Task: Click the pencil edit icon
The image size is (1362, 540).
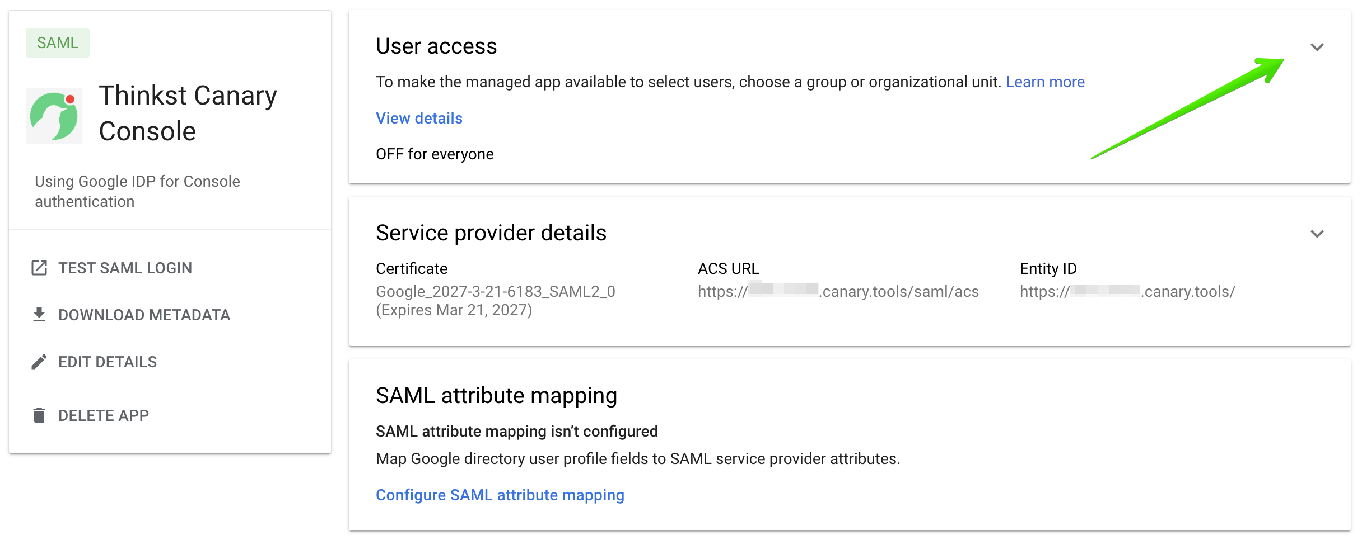Action: click(x=39, y=362)
